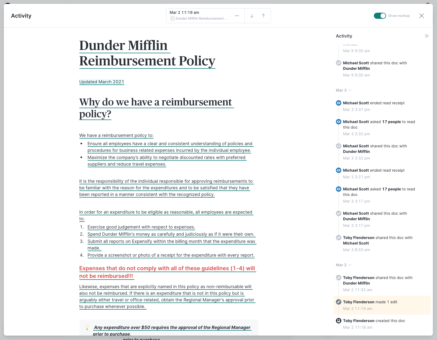Click the Mar 2 11:32 am timestamp
This screenshot has width=437, height=340.
click(x=358, y=290)
